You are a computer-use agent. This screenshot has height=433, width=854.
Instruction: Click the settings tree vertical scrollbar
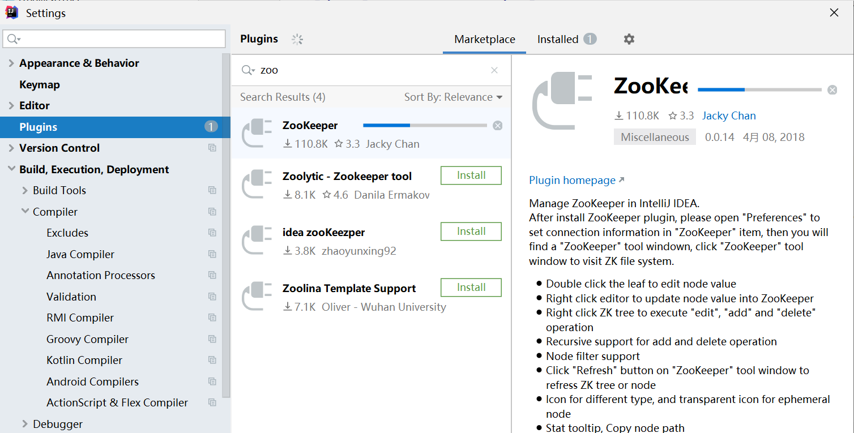pos(227,225)
